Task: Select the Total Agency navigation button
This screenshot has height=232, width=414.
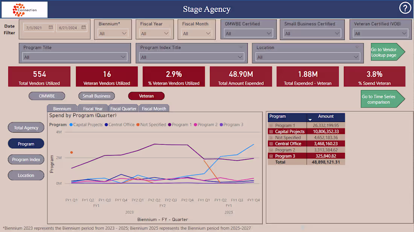Action: [26, 128]
